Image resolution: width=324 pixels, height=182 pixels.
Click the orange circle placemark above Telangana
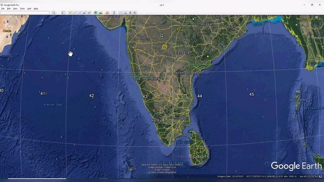tap(165, 47)
